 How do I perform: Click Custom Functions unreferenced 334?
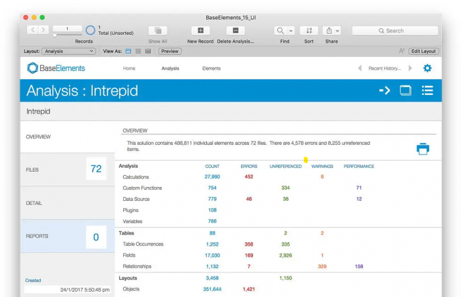(x=285, y=188)
